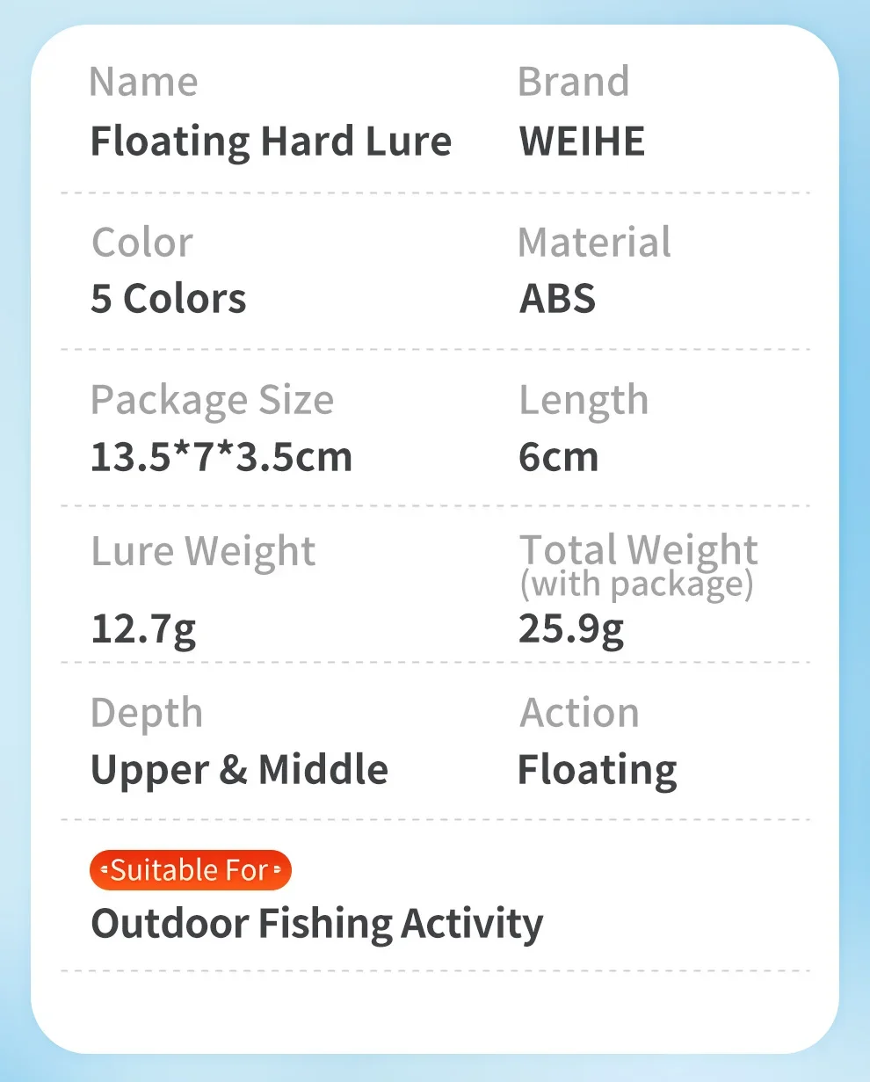Screen dimensions: 870x1082
Task: Click the Length label
Action: (x=584, y=401)
